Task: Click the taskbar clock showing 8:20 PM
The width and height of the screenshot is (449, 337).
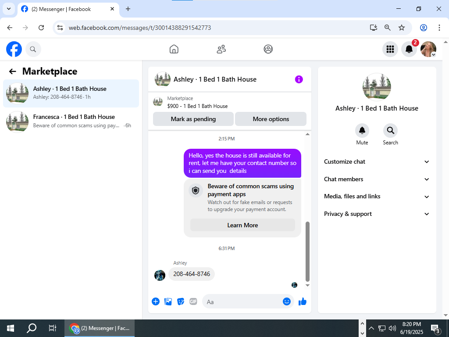Action: [x=411, y=328]
